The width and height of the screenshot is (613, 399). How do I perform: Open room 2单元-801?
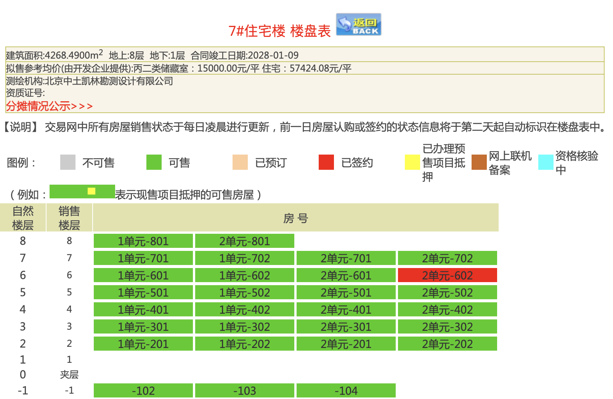point(245,241)
